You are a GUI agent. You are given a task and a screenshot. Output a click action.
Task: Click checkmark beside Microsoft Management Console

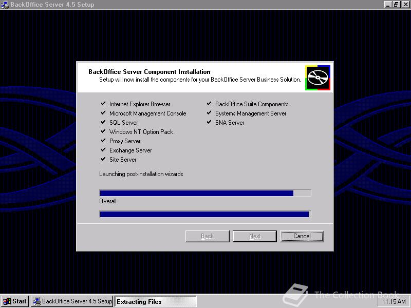point(103,112)
